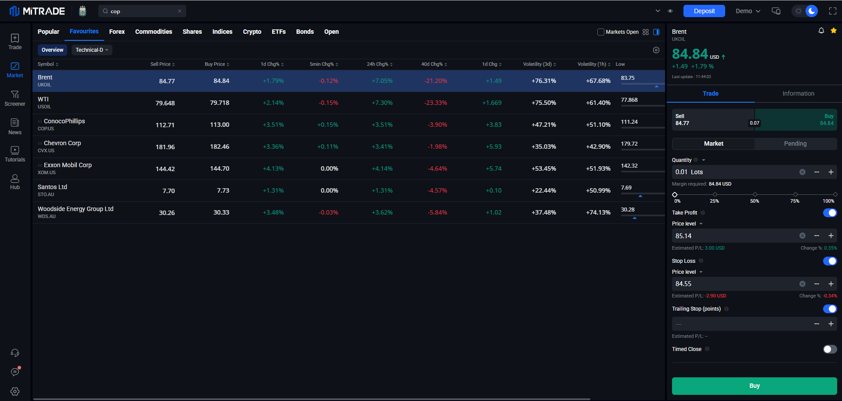Click the Argentina crest badge icon
Viewport: 842px width, 401px height.
(x=83, y=11)
